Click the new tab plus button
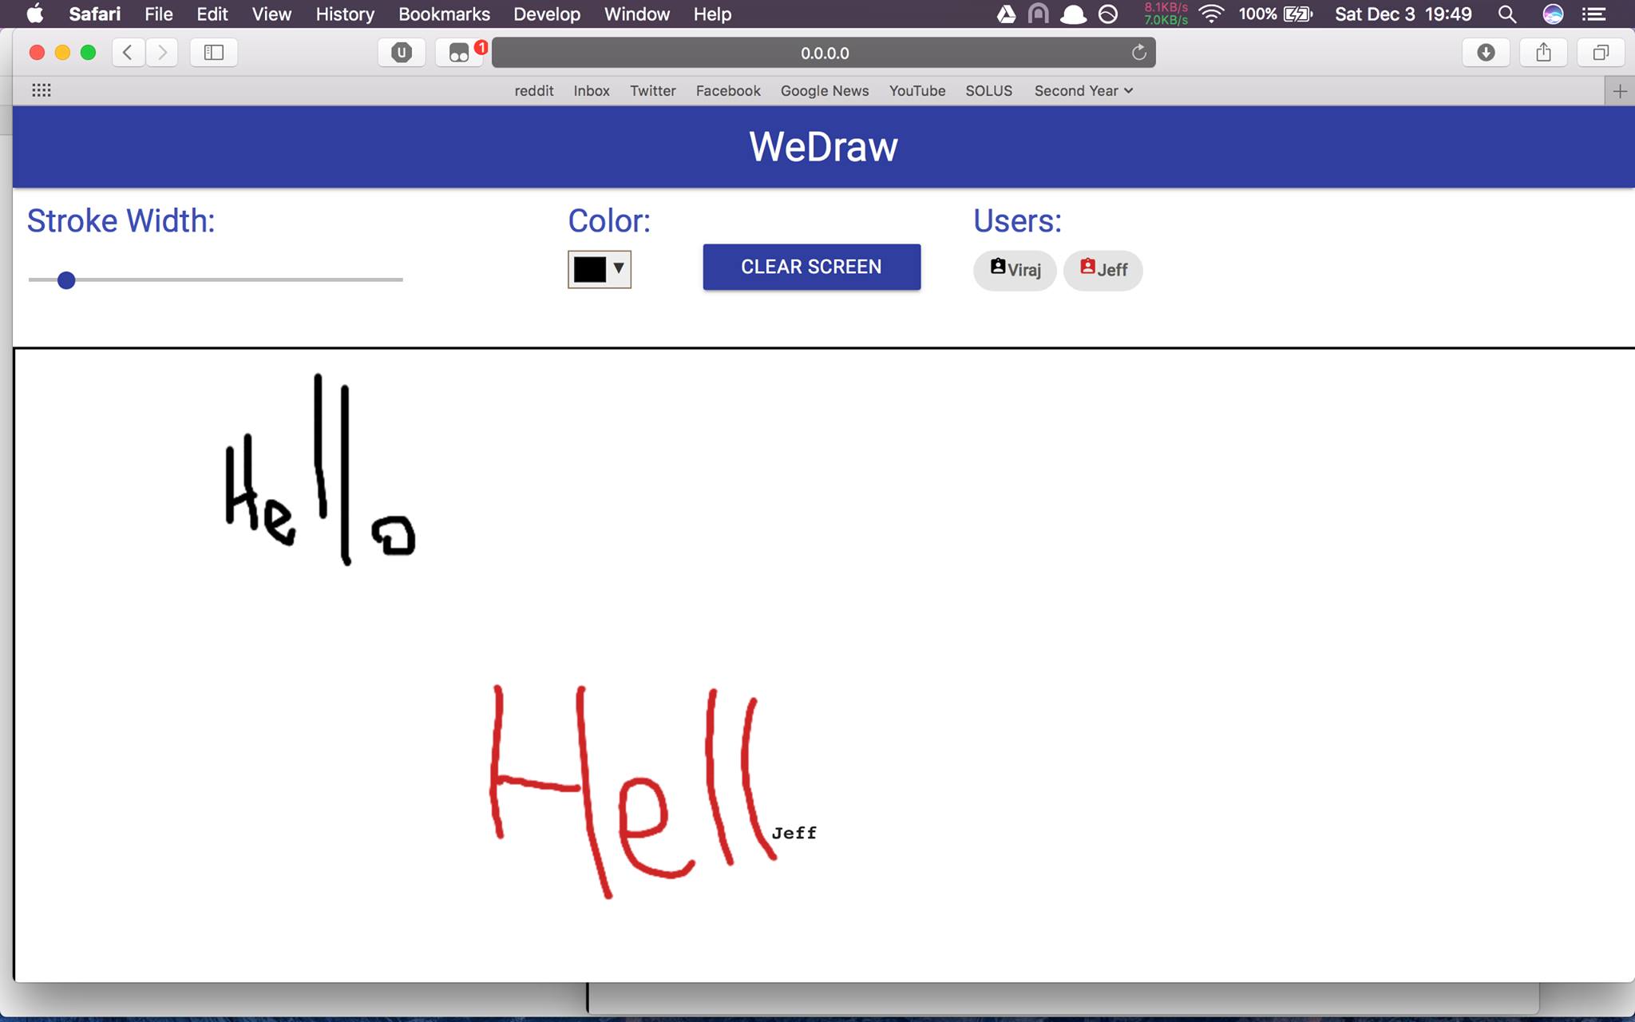The width and height of the screenshot is (1635, 1022). [1619, 91]
